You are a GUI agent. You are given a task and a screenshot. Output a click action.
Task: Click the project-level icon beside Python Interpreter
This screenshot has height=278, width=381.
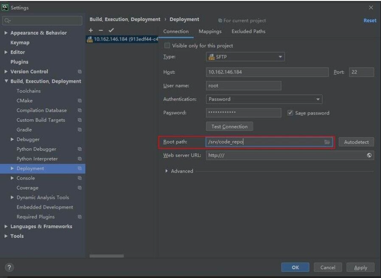[x=80, y=159]
